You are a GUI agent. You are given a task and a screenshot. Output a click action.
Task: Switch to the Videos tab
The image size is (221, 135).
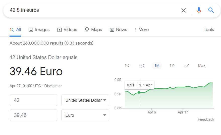(x=67, y=30)
